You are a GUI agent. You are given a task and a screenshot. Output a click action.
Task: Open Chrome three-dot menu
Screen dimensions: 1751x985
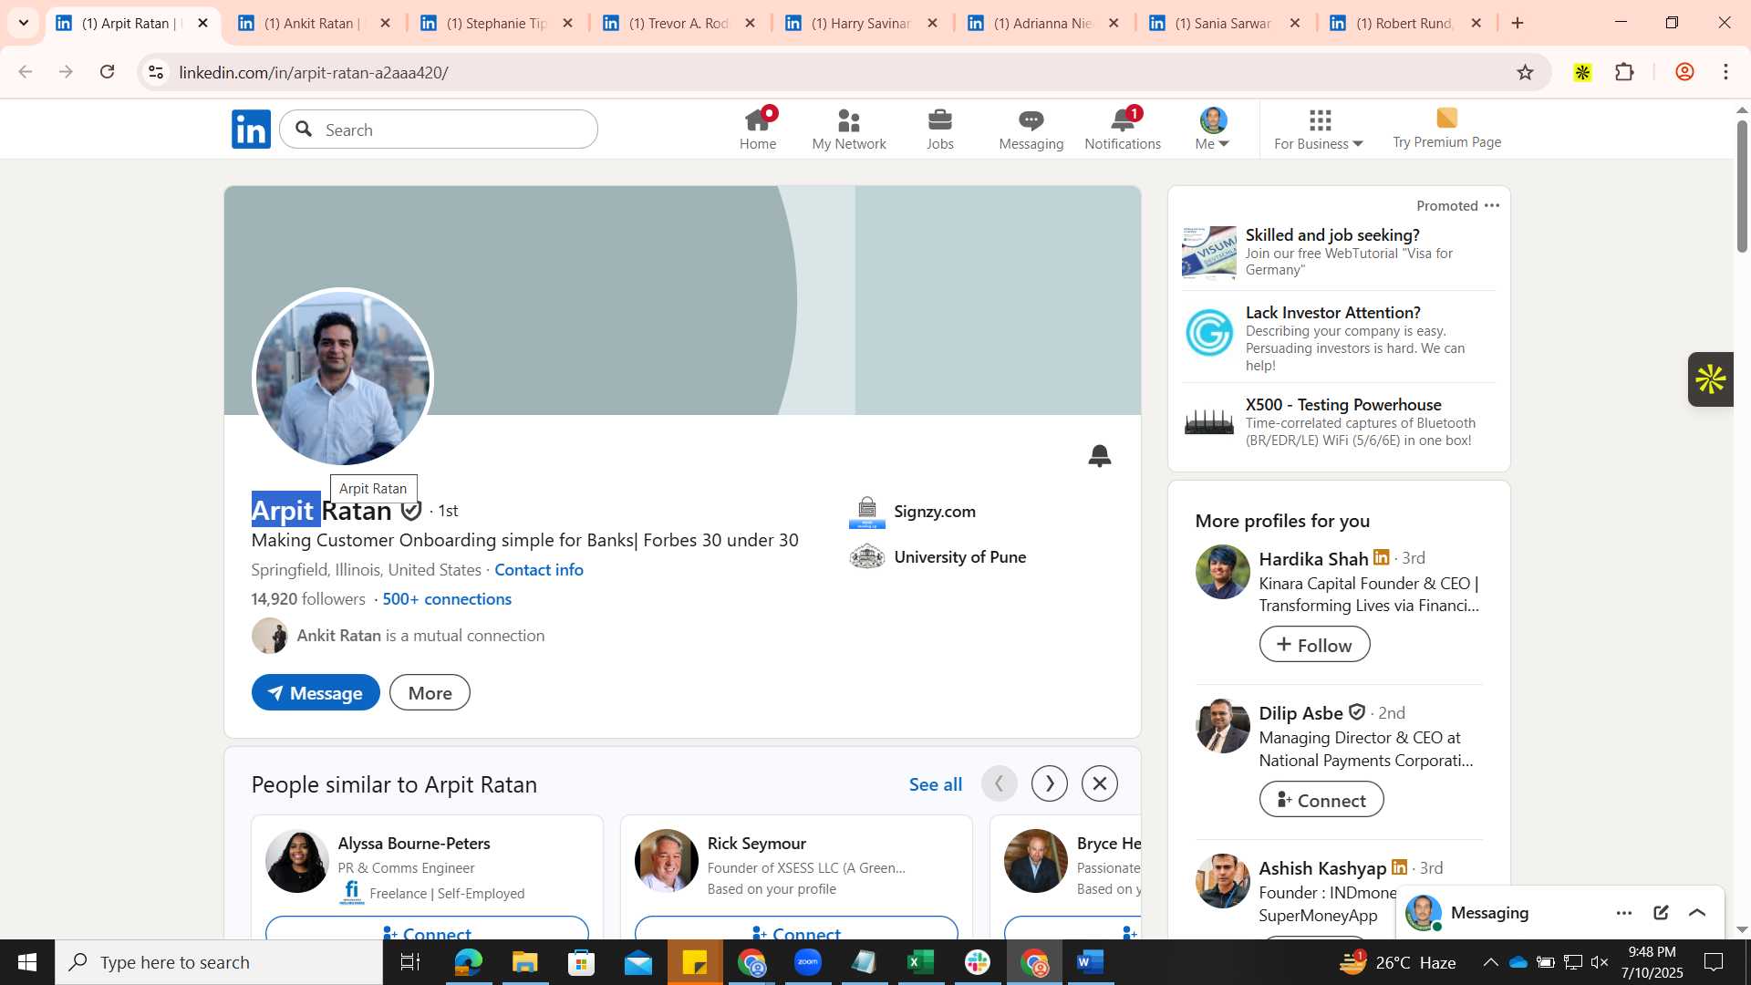click(1725, 72)
